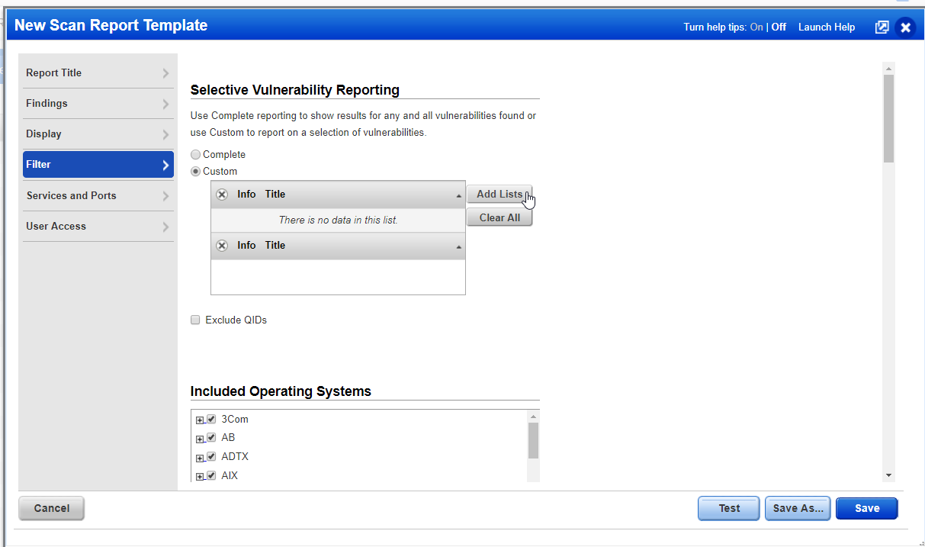The height and width of the screenshot is (547, 925).
Task: Click the Add Lists button
Action: coord(499,194)
